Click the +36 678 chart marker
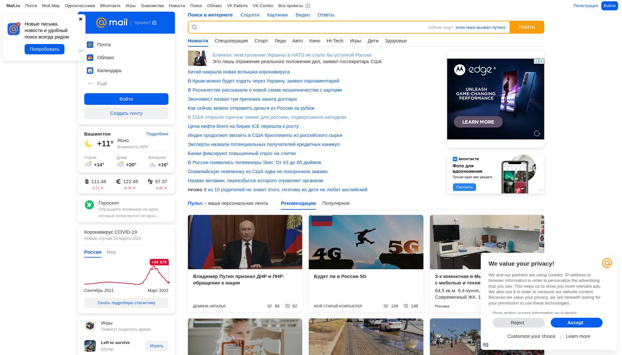 tap(159, 262)
